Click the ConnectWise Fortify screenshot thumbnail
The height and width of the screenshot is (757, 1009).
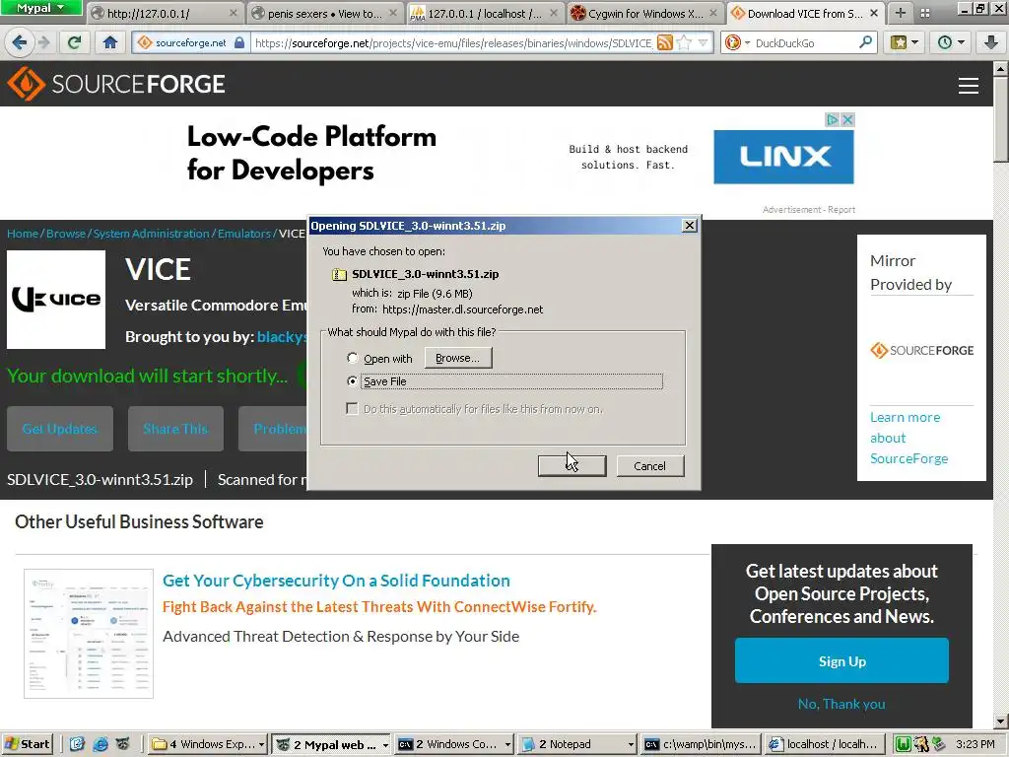pos(89,634)
